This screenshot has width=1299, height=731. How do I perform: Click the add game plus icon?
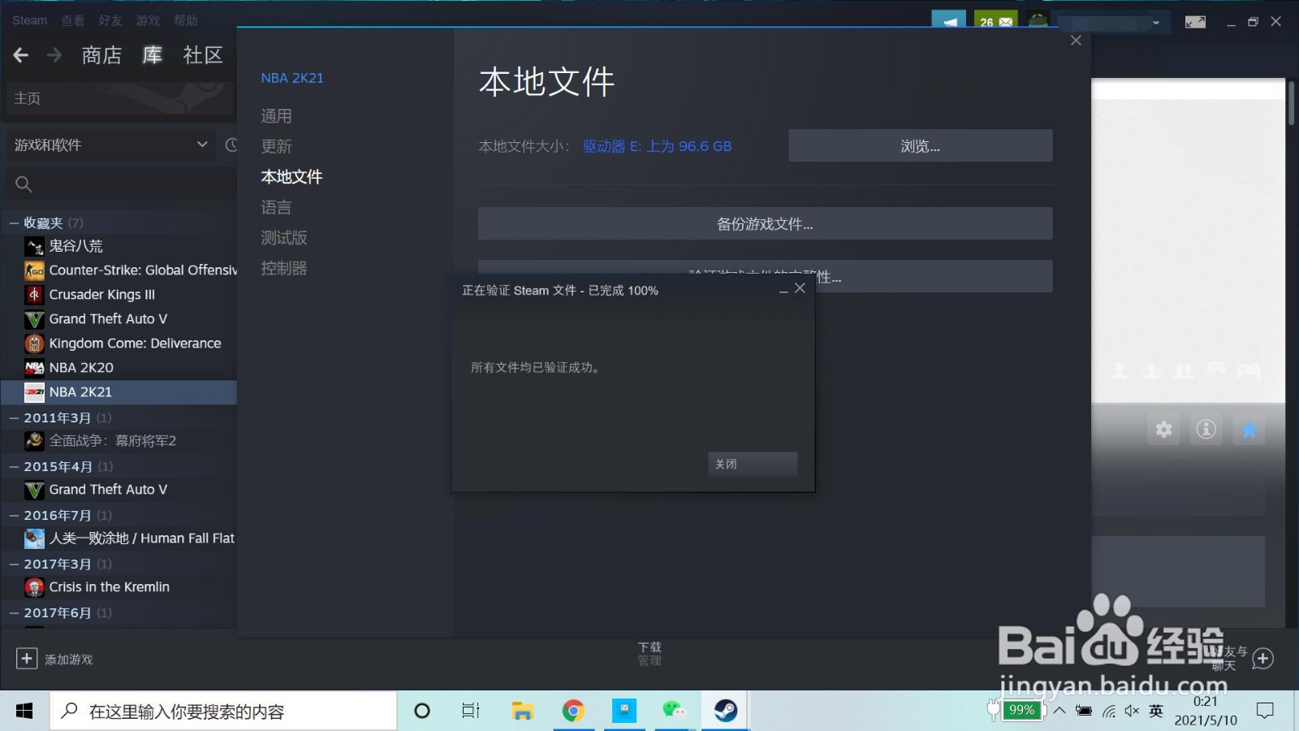pyautogui.click(x=27, y=658)
